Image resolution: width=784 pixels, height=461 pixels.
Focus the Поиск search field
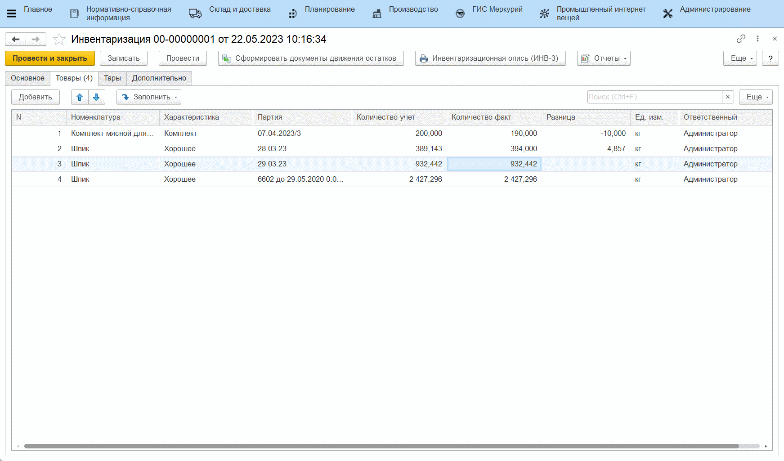pyautogui.click(x=654, y=97)
